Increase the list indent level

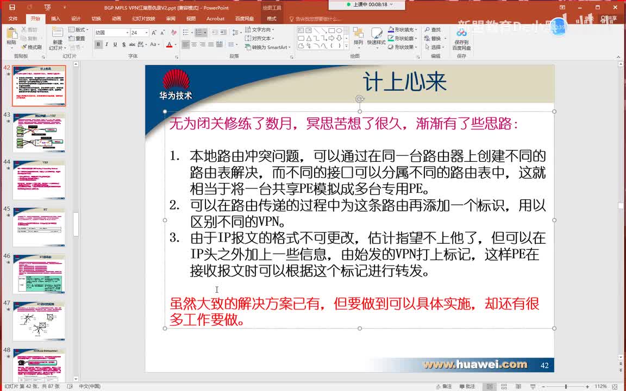point(223,33)
